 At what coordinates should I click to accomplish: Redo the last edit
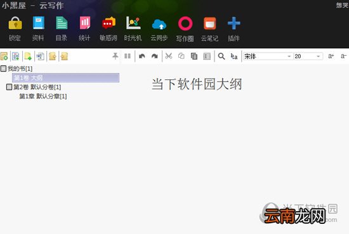[x=154, y=56]
